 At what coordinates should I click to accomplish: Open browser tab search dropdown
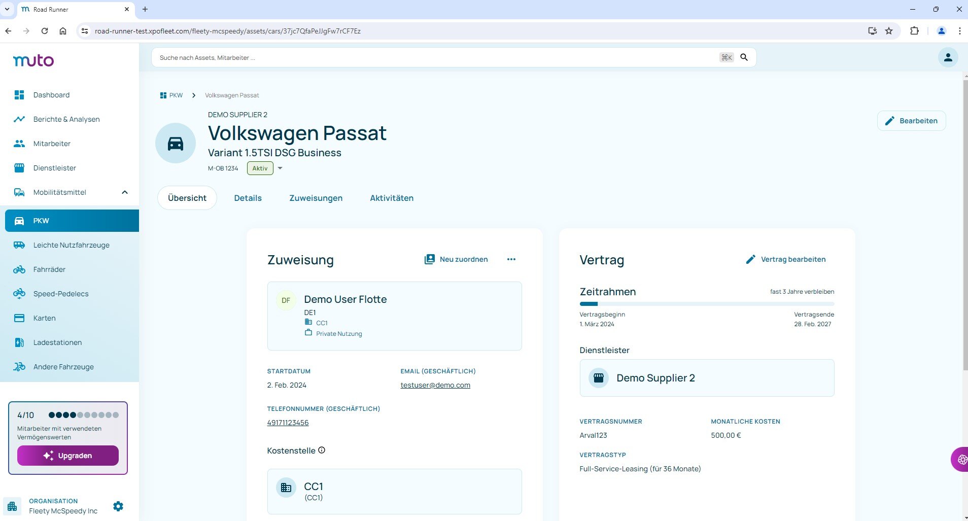click(x=7, y=9)
